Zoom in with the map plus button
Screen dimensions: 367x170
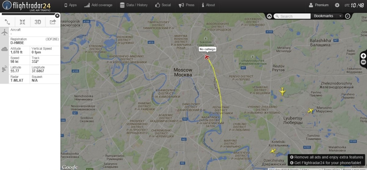click(x=363, y=56)
